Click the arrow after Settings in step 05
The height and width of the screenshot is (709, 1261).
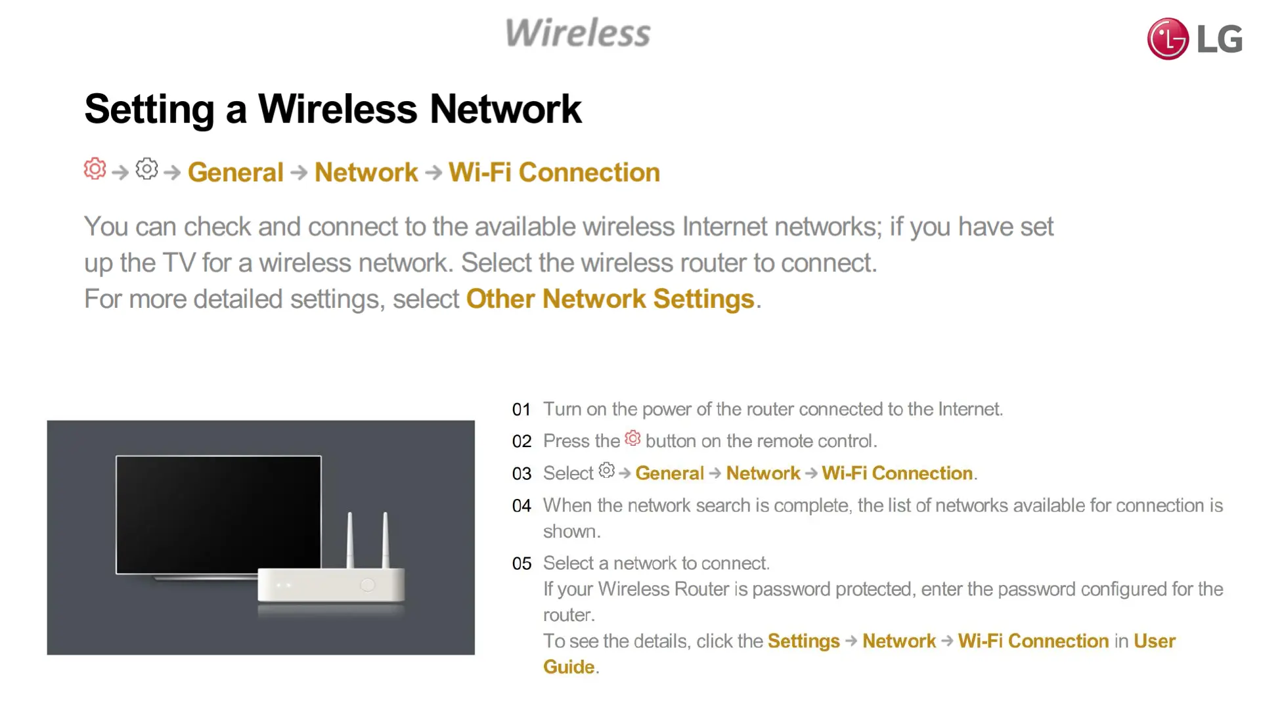coord(851,641)
